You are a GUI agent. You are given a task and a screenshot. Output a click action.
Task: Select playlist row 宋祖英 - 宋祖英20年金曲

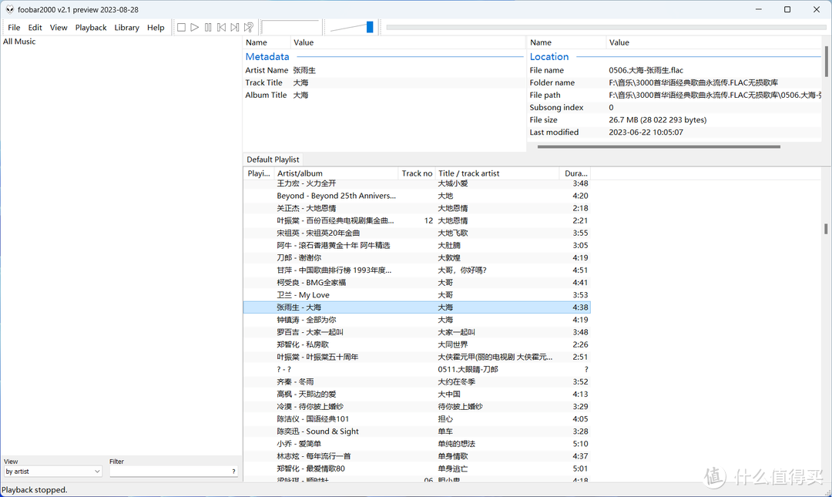point(417,233)
